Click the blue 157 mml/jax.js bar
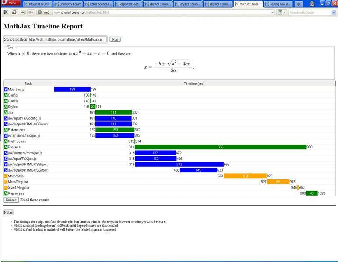 tap(155, 153)
